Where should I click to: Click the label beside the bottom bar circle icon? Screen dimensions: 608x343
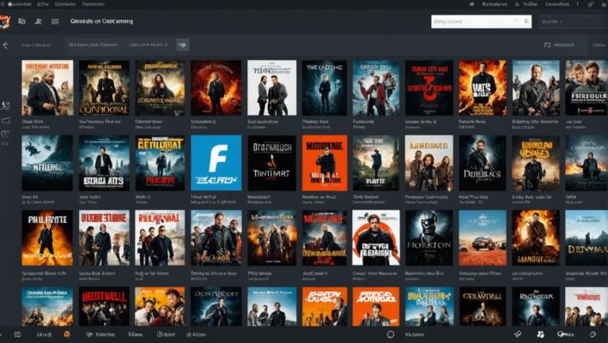pos(415,334)
